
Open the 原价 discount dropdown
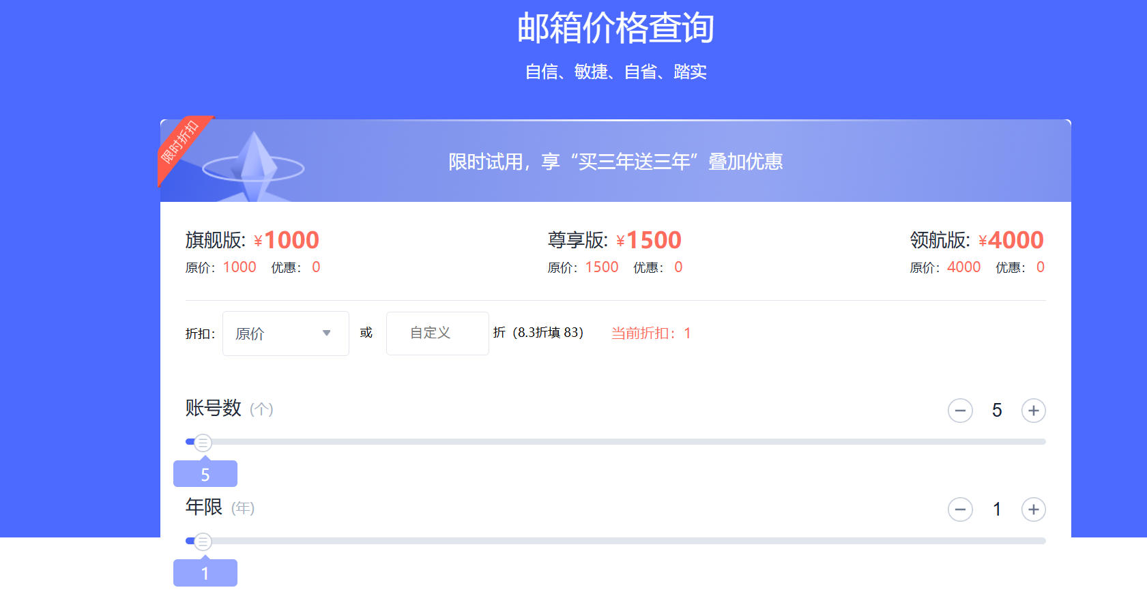pyautogui.click(x=285, y=334)
